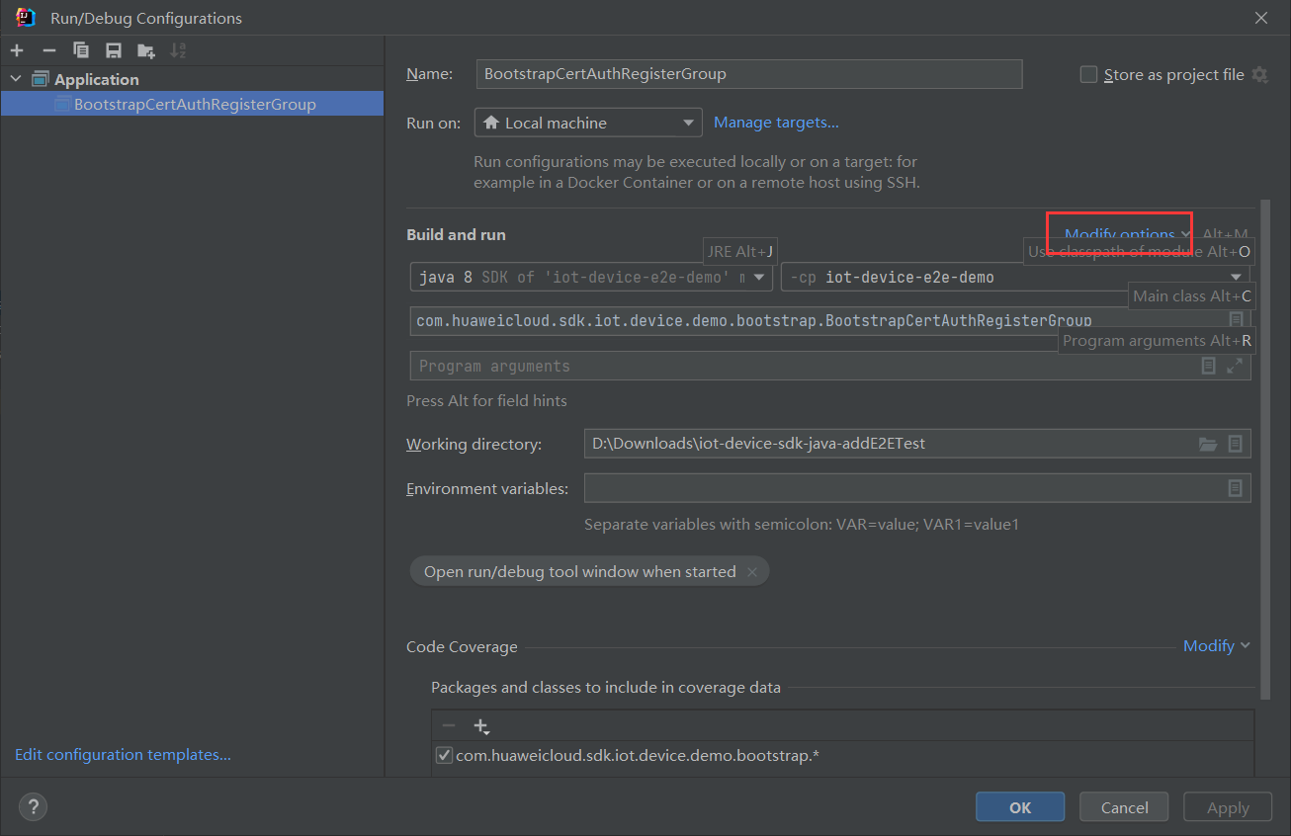This screenshot has width=1291, height=836.
Task: Click into the Name input field
Action: (x=749, y=74)
